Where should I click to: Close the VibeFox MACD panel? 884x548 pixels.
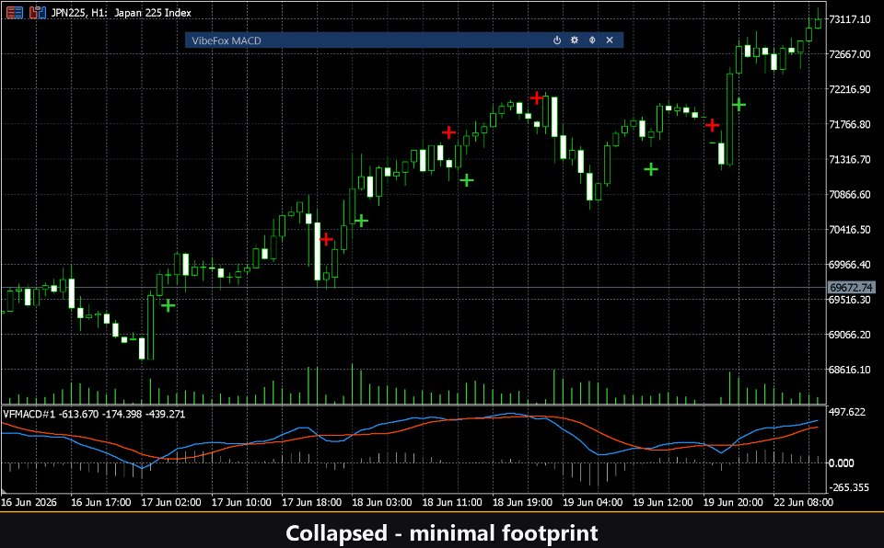(x=610, y=40)
